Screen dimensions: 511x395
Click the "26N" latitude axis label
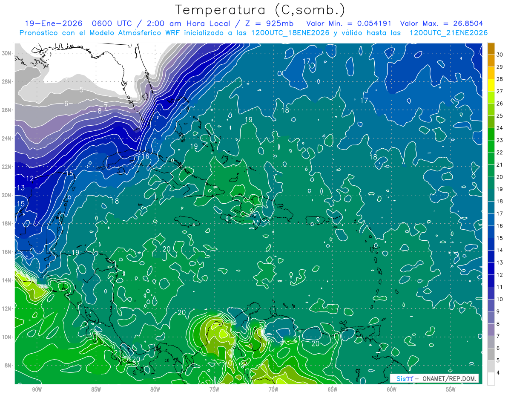(x=6, y=110)
